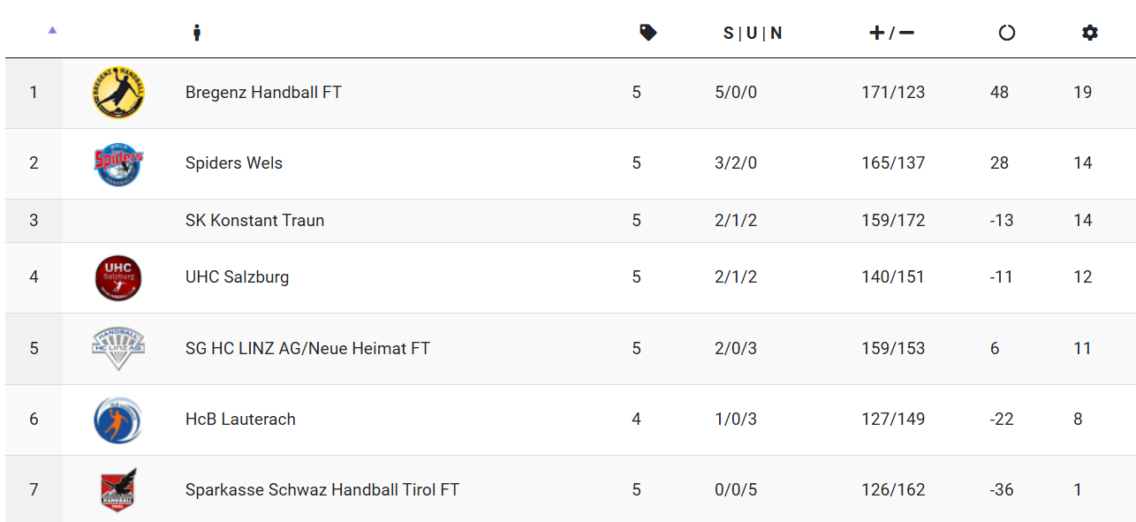Image resolution: width=1136 pixels, height=522 pixels.
Task: Select SG HC LINZ AG/Neue Heimat FT
Action: [307, 348]
